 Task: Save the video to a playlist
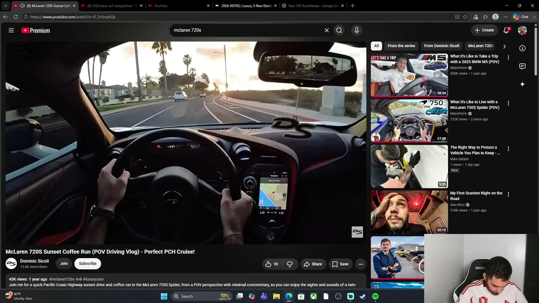[340, 264]
